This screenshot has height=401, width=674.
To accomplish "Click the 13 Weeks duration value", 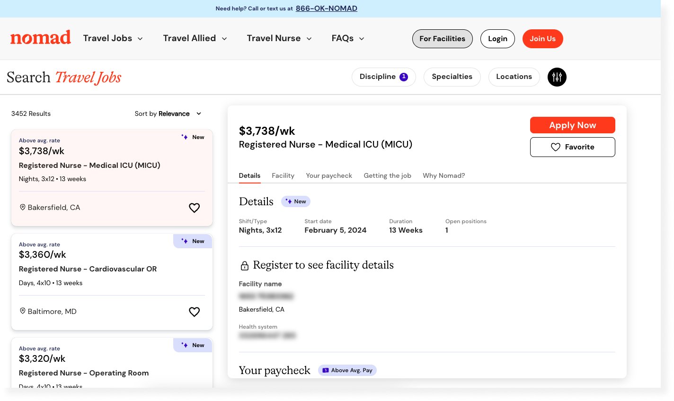I will click(406, 230).
